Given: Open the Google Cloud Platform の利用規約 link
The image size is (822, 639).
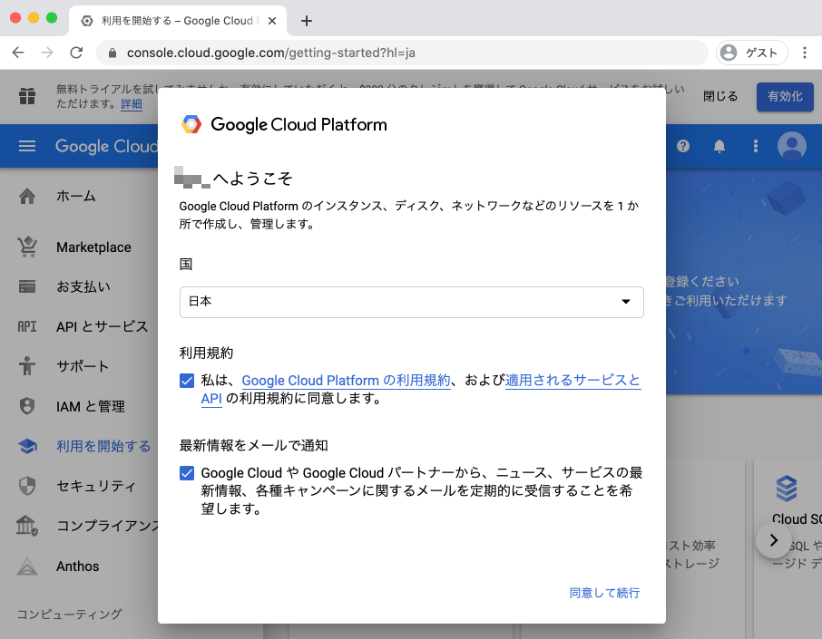Looking at the screenshot, I should (x=346, y=381).
